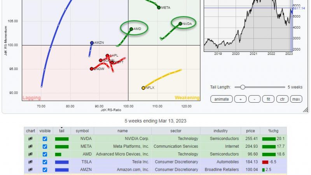Viewport: 311px width, 175px height.
Task: Adjust the Tail Length slider handle
Action: (x=243, y=87)
